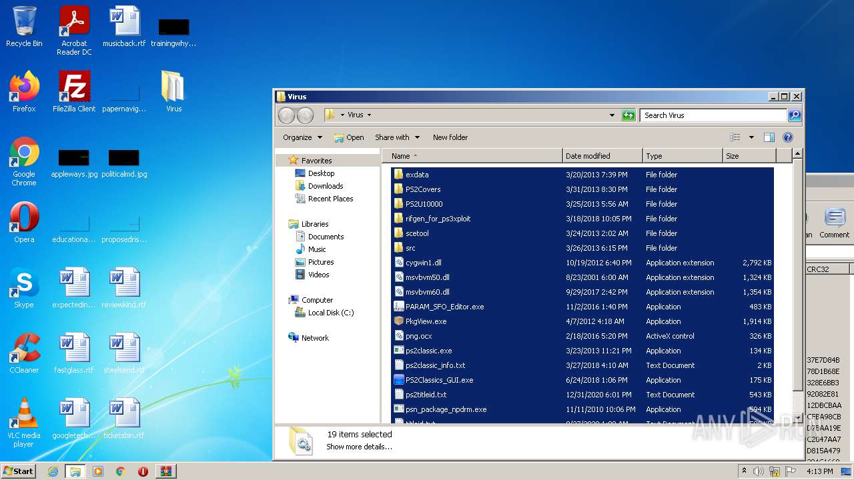854x480 pixels.
Task: Select PS2Classics_GUI.exe file
Action: click(582, 380)
